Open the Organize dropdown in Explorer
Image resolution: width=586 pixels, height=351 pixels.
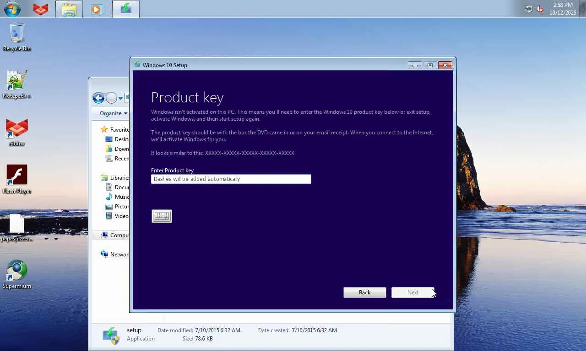pos(114,113)
